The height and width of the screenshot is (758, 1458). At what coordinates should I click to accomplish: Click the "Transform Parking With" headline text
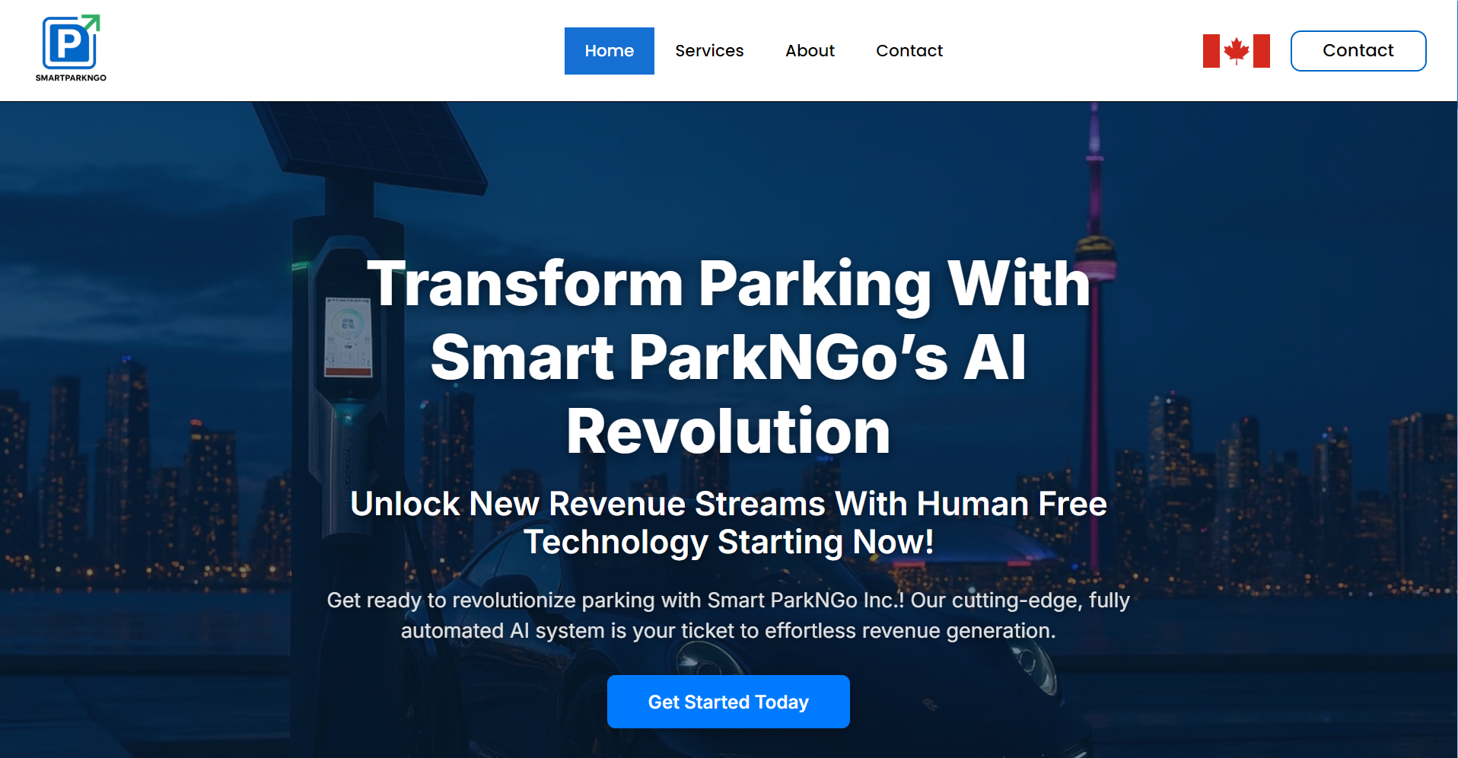click(x=729, y=285)
